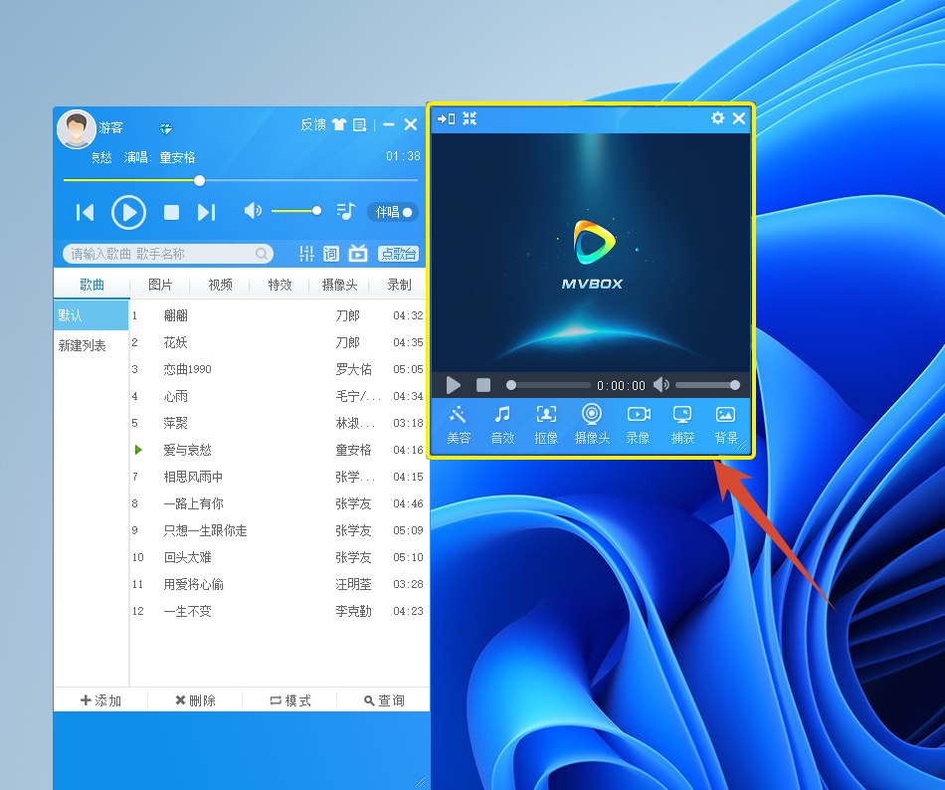Open video window settings gear
The width and height of the screenshot is (945, 790).
pos(717,118)
